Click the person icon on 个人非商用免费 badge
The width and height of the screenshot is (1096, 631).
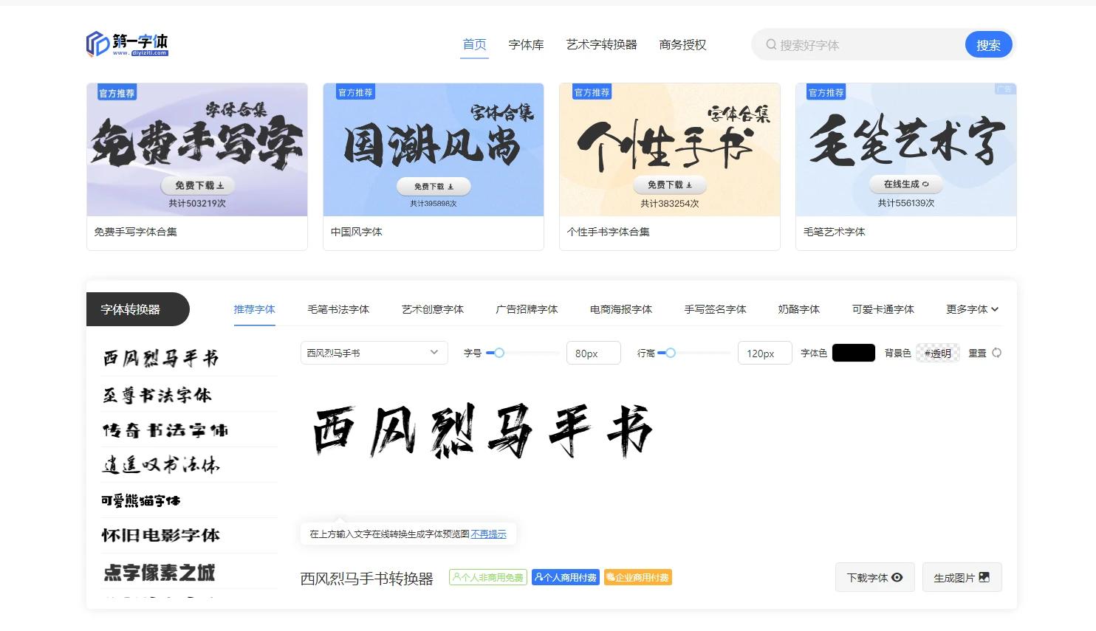[458, 576]
